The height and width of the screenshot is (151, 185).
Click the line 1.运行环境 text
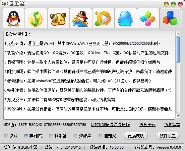coord(82,43)
